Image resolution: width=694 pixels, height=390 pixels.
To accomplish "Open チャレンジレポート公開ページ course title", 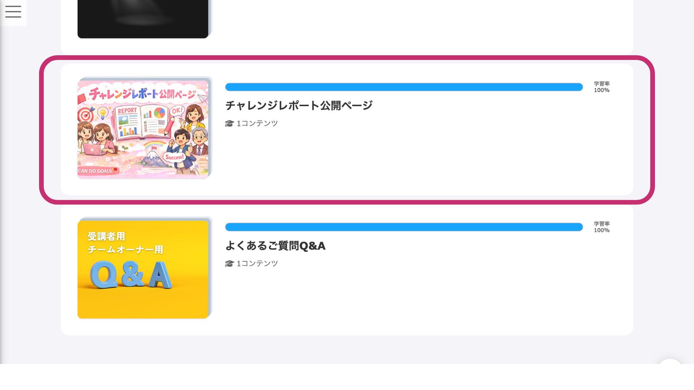I will pos(299,105).
